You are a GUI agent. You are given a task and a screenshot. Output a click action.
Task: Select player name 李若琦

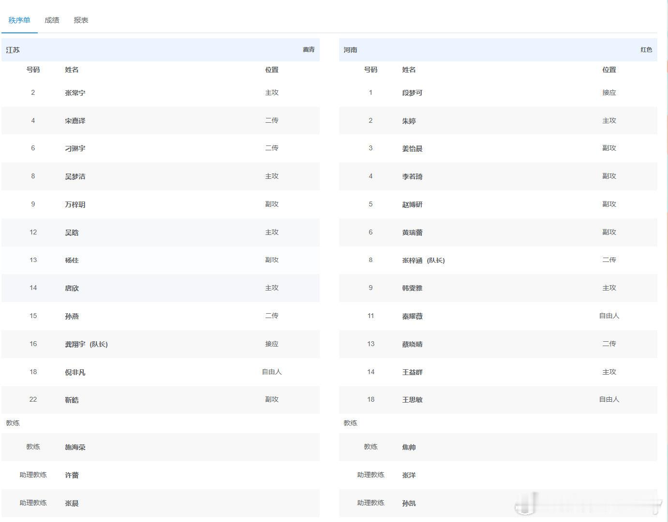[x=412, y=176]
